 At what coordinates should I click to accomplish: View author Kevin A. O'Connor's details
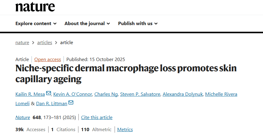(72, 94)
